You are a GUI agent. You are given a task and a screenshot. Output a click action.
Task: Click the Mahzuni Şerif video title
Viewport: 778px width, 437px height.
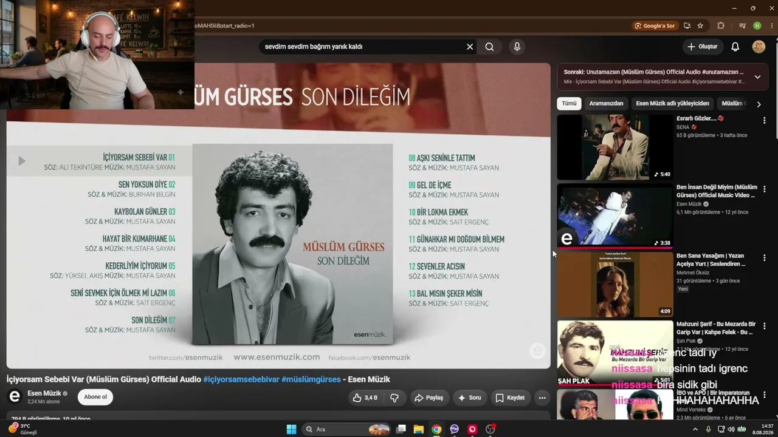pyautogui.click(x=716, y=328)
